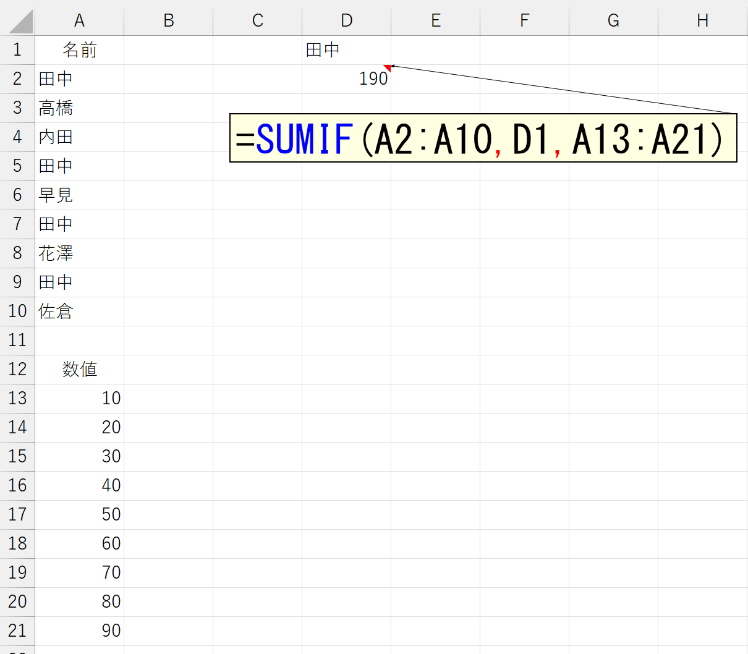Click cell A6 containing 早見
This screenshot has width=748, height=654.
click(x=79, y=195)
